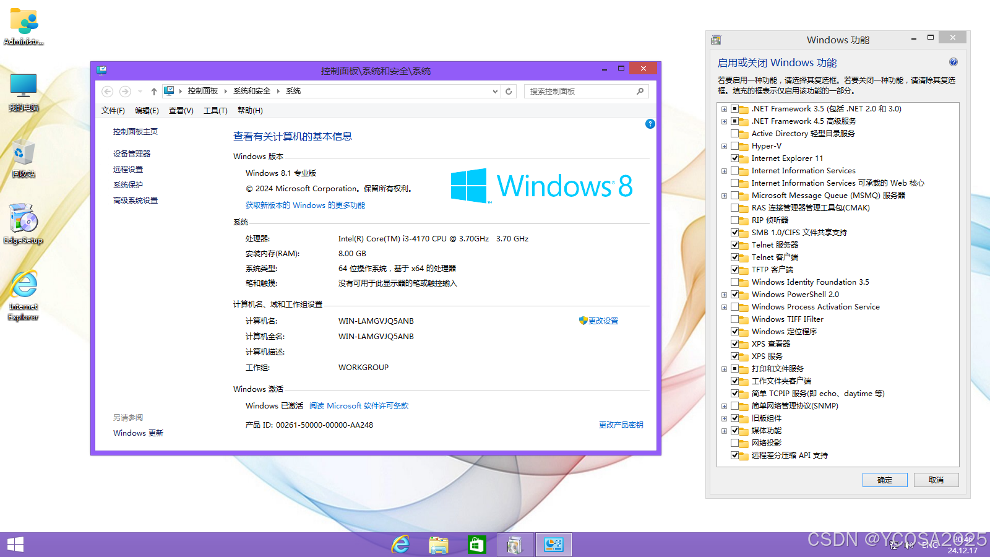Screen dimensions: 990x557
Task: Click the Windows 功能 title bar icon
Action: click(716, 40)
